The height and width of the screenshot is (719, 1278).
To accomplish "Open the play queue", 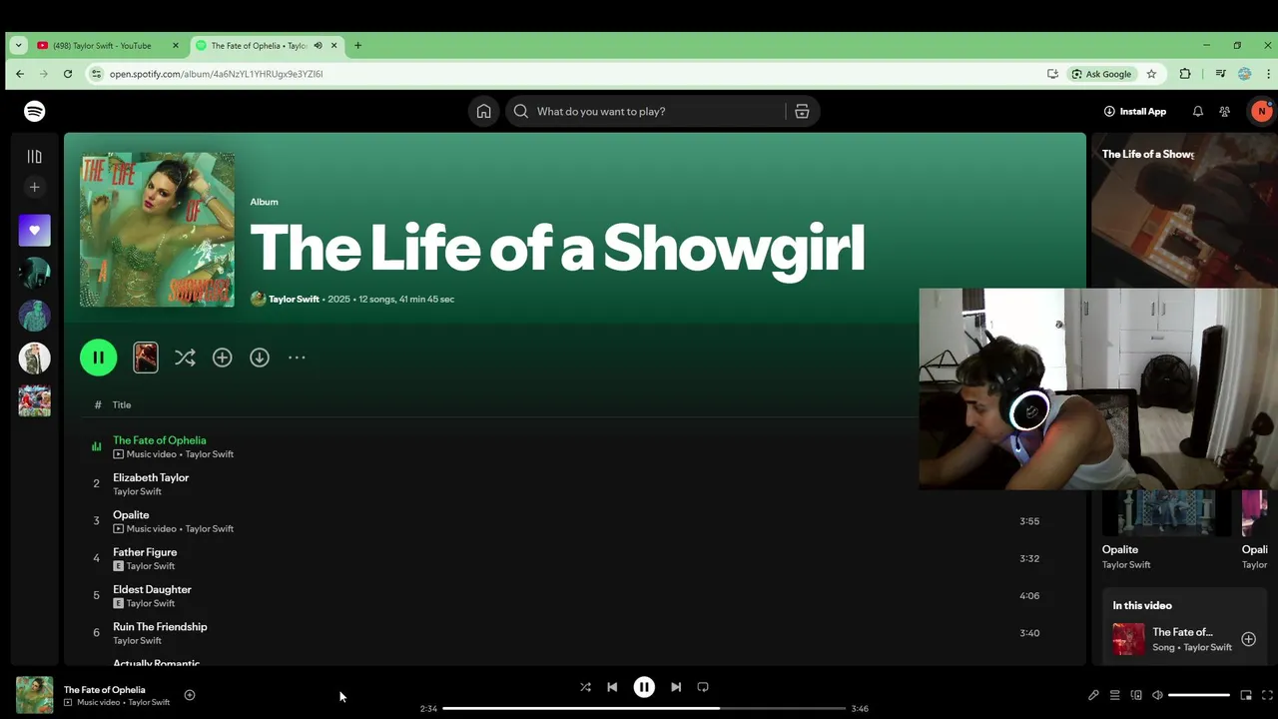I will point(1115,695).
